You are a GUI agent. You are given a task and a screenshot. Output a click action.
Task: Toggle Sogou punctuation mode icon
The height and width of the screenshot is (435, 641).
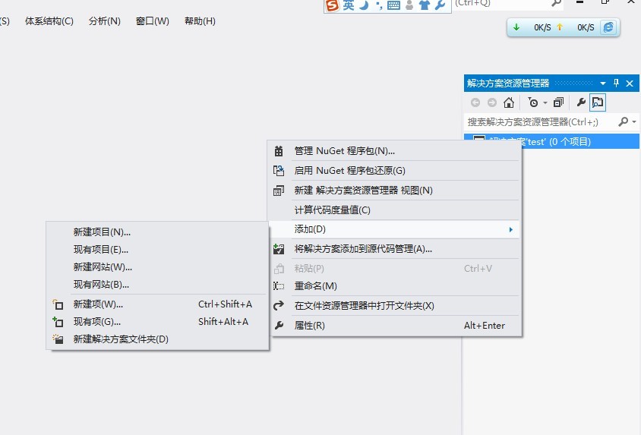click(x=379, y=6)
